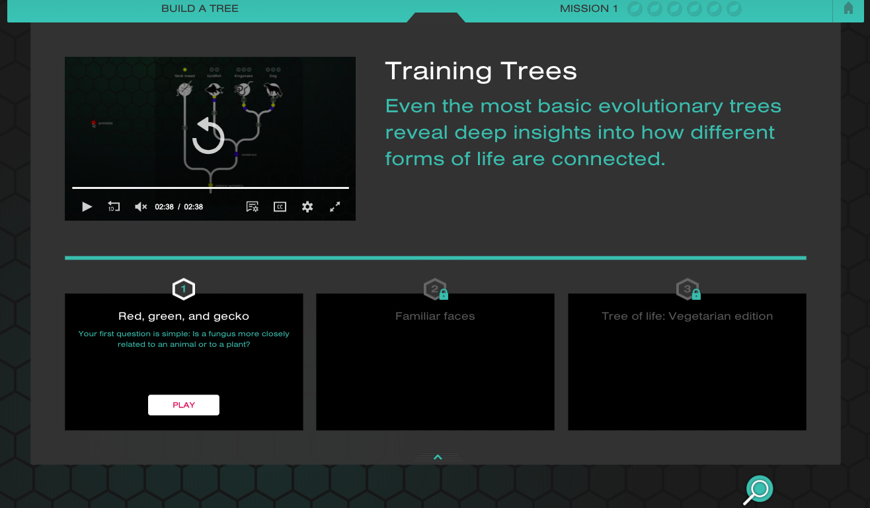The image size is (870, 508).
Task: Click the level 1 hexagon badge
Action: pos(183,289)
